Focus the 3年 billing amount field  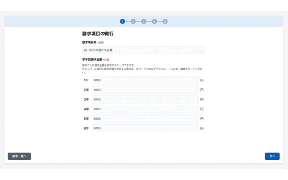click(x=145, y=99)
